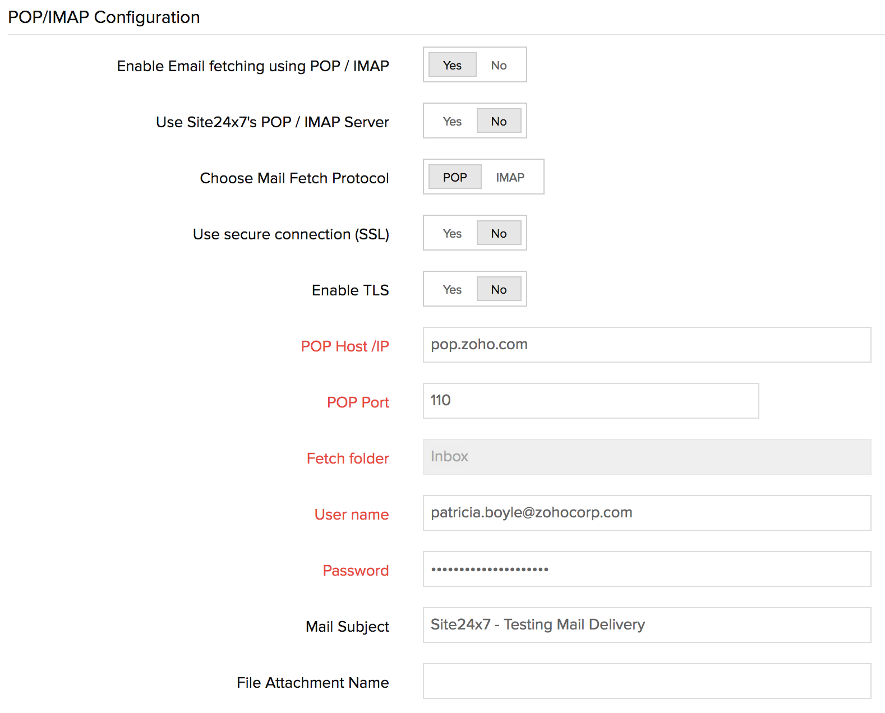This screenshot has width=885, height=713.
Task: Click the Password field label
Action: coord(356,570)
